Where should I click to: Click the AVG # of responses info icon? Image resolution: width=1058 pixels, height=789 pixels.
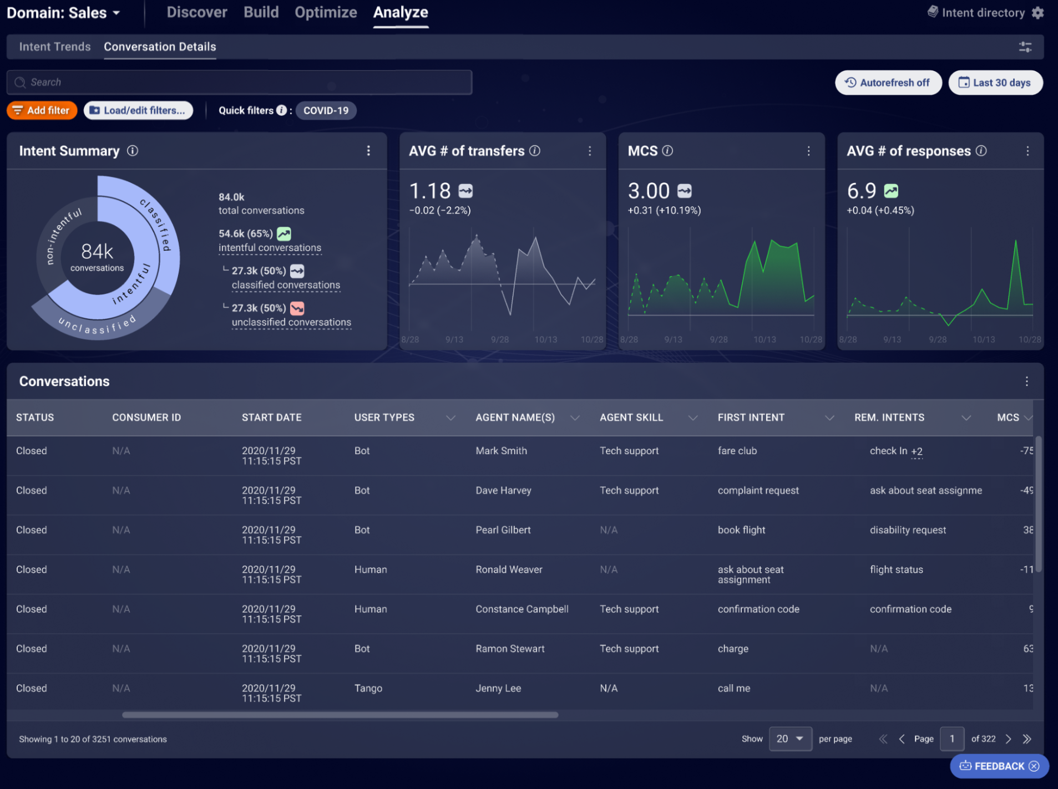click(981, 151)
